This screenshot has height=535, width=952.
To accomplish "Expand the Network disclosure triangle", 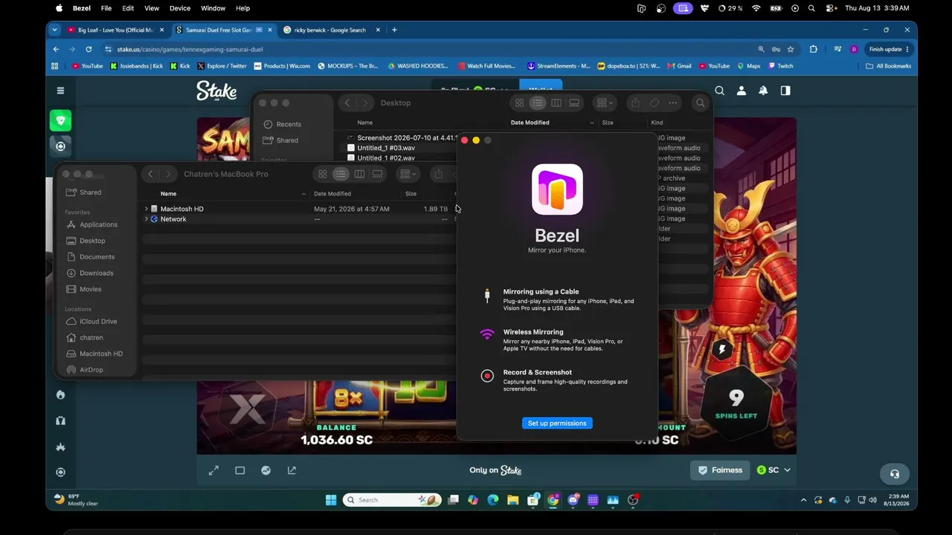I will pyautogui.click(x=146, y=219).
